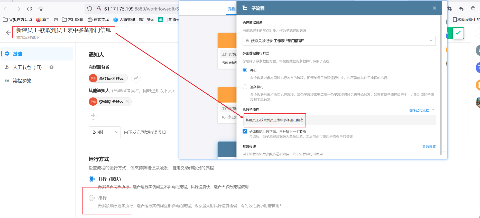Image resolution: width=480 pixels, height=218 pixels.
Task: Switch to the 流程 tab
Action: pyautogui.click(x=231, y=9)
